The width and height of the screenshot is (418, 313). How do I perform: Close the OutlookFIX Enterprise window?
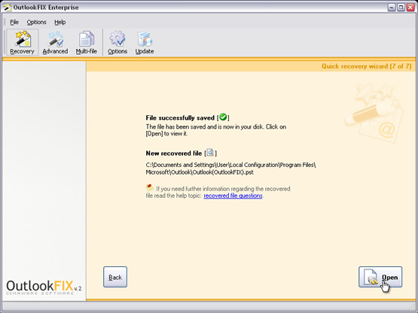pyautogui.click(x=410, y=8)
